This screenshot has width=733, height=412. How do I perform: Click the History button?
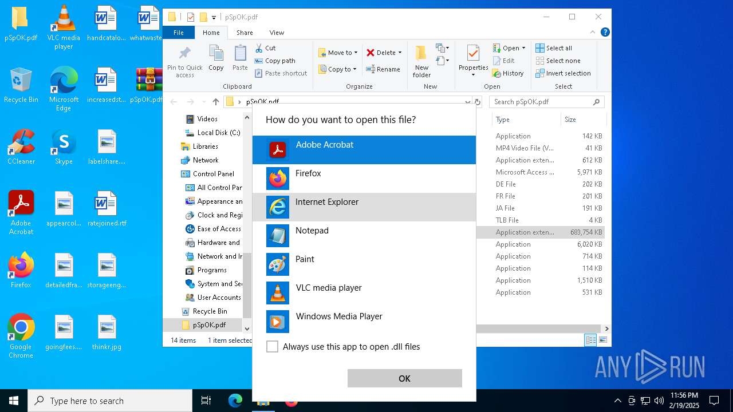508,73
